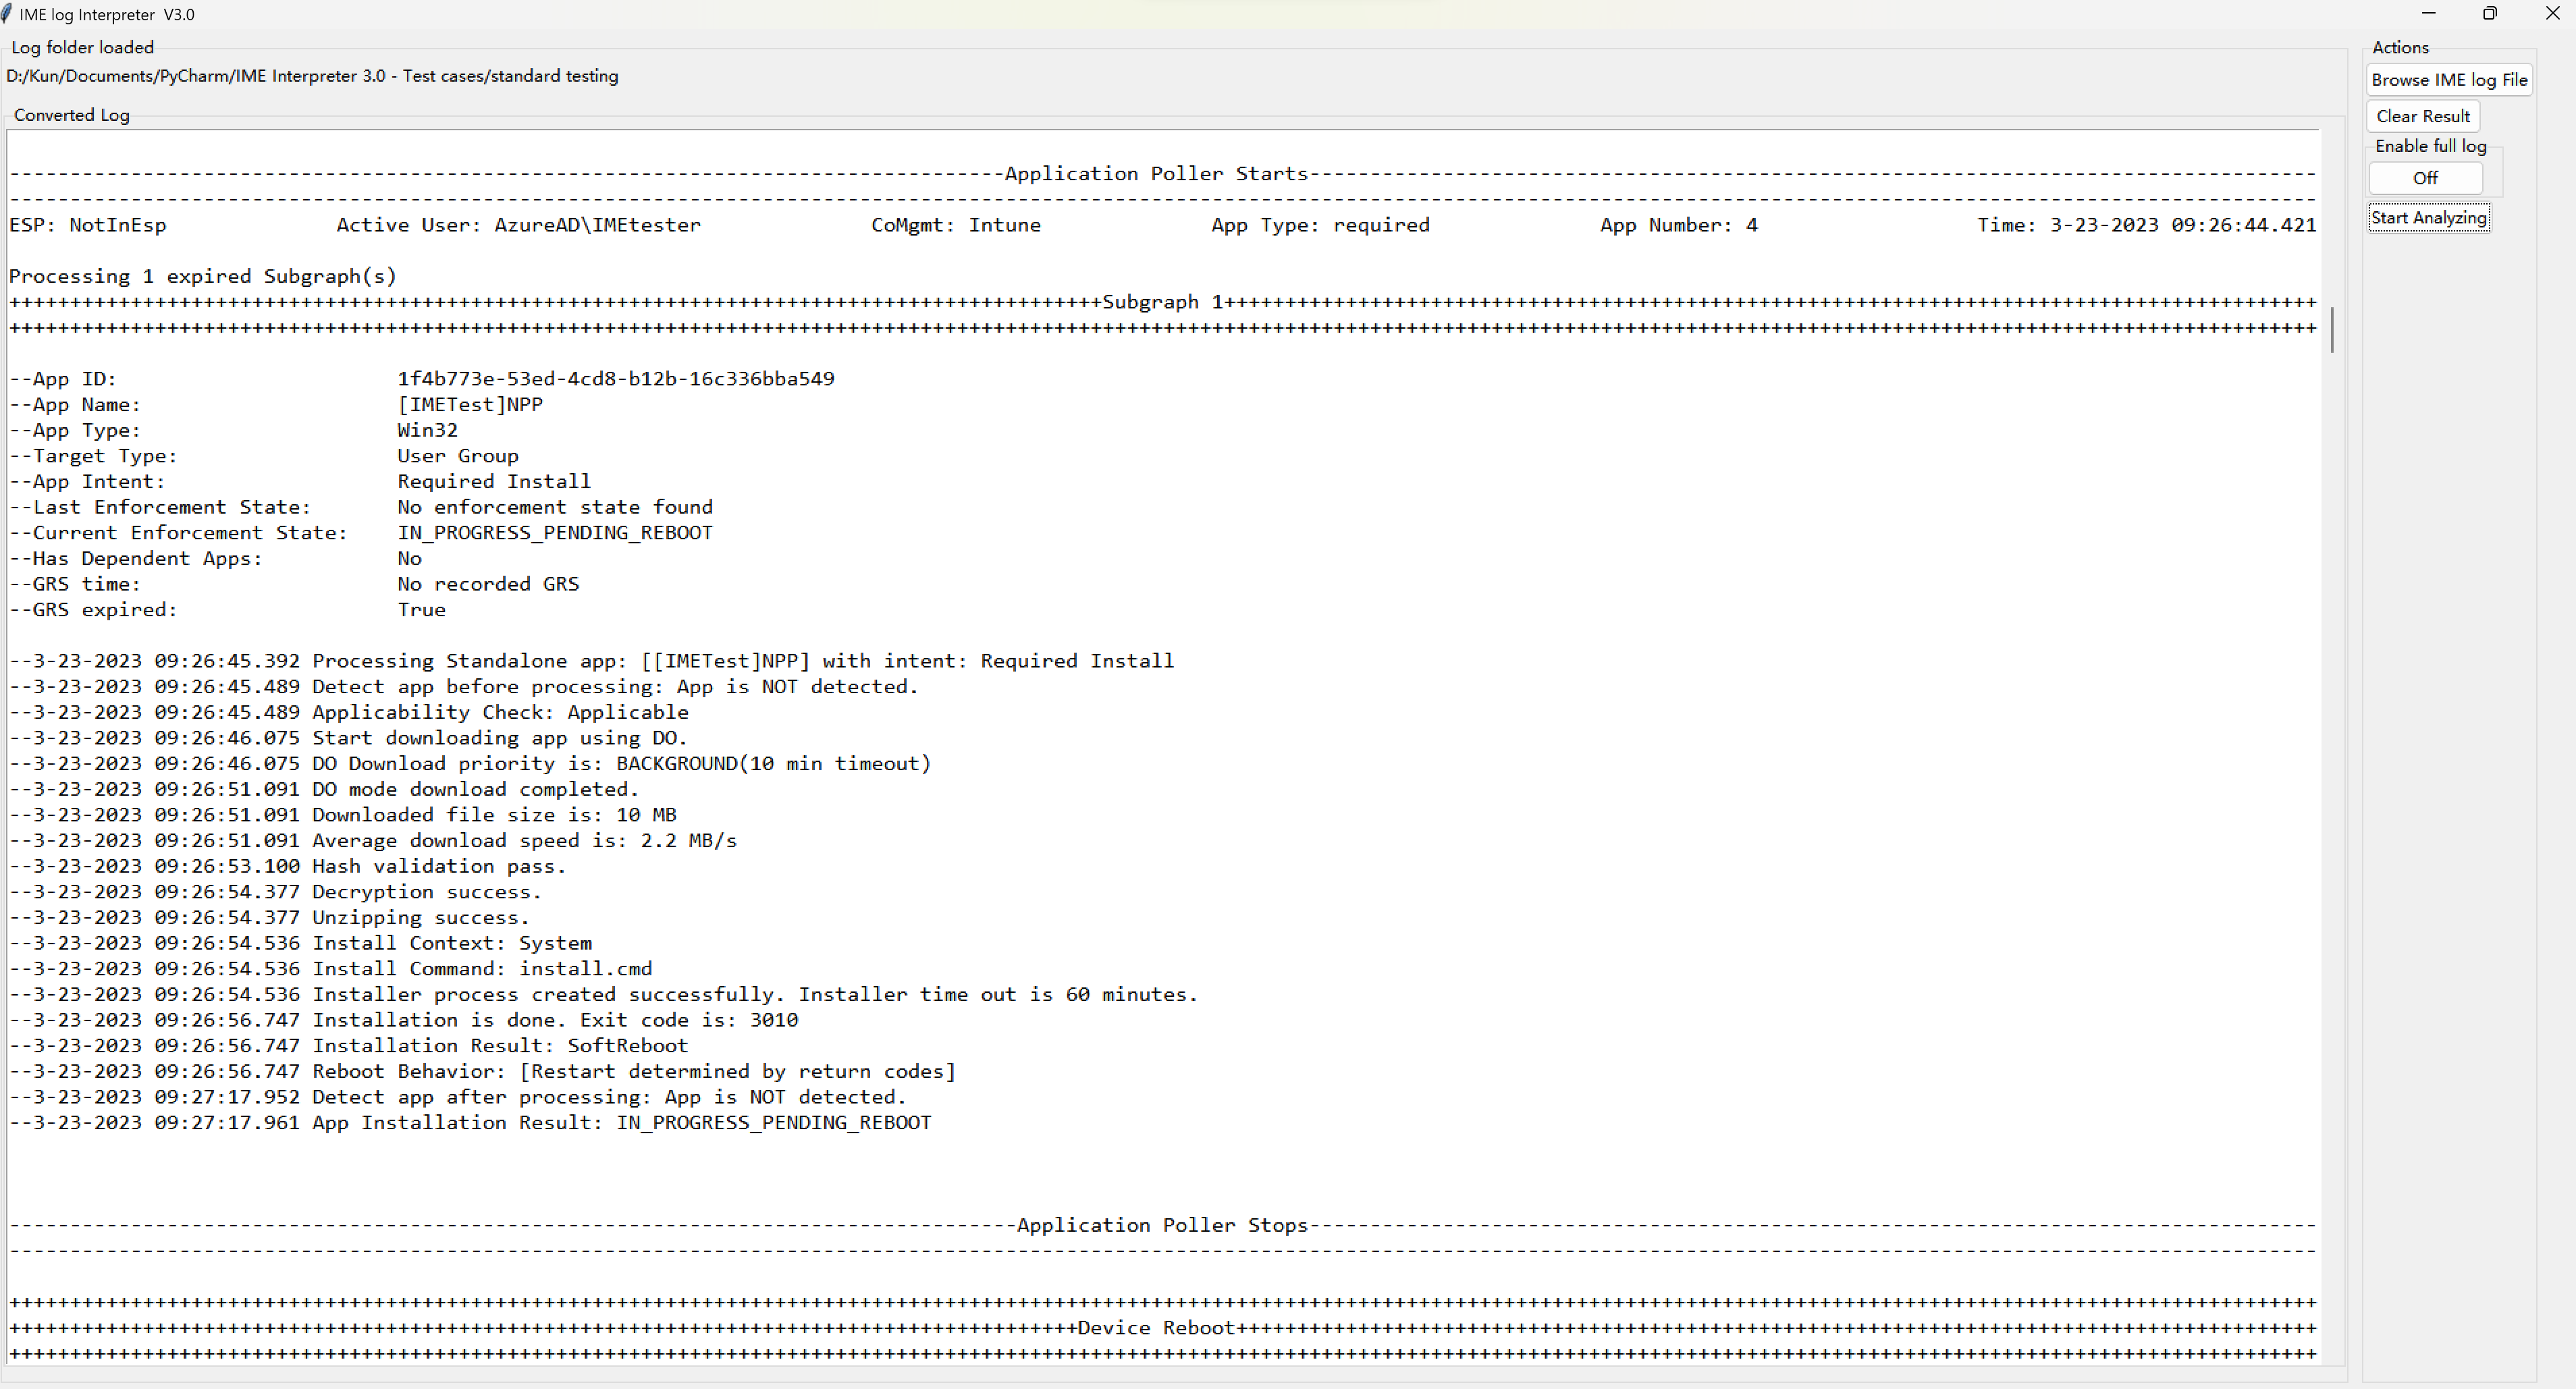Click Start Analyzing to process the log
This screenshot has height=1389, width=2576.
tap(2429, 217)
